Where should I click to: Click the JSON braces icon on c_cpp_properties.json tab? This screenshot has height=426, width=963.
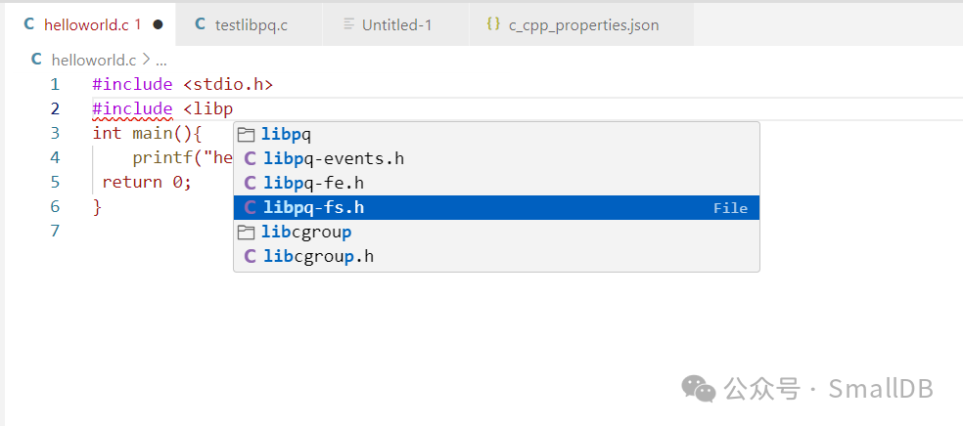pos(493,24)
